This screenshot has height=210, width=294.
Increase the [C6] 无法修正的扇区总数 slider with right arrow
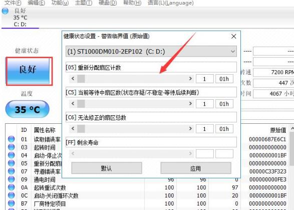190,129
